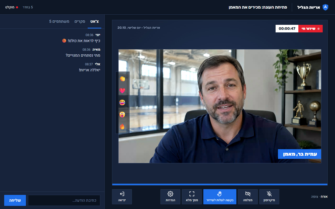Screen dimensions: 335x209
Task: Toggle the microphone (מיקרופון)
Action: (269, 197)
